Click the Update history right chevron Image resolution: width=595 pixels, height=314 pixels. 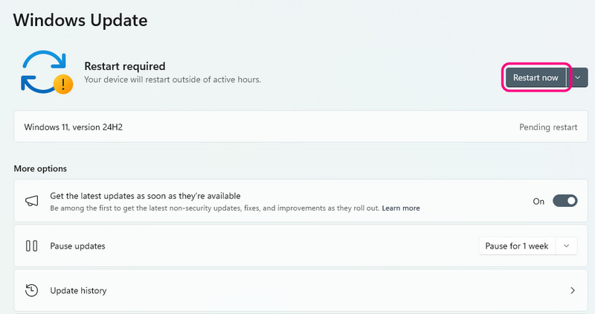click(x=572, y=290)
